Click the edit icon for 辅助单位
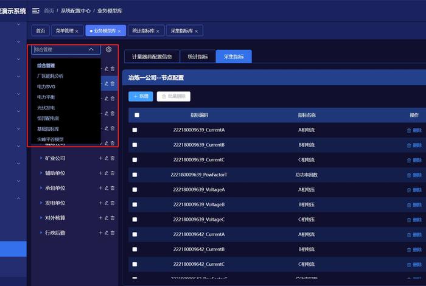 click(x=106, y=173)
